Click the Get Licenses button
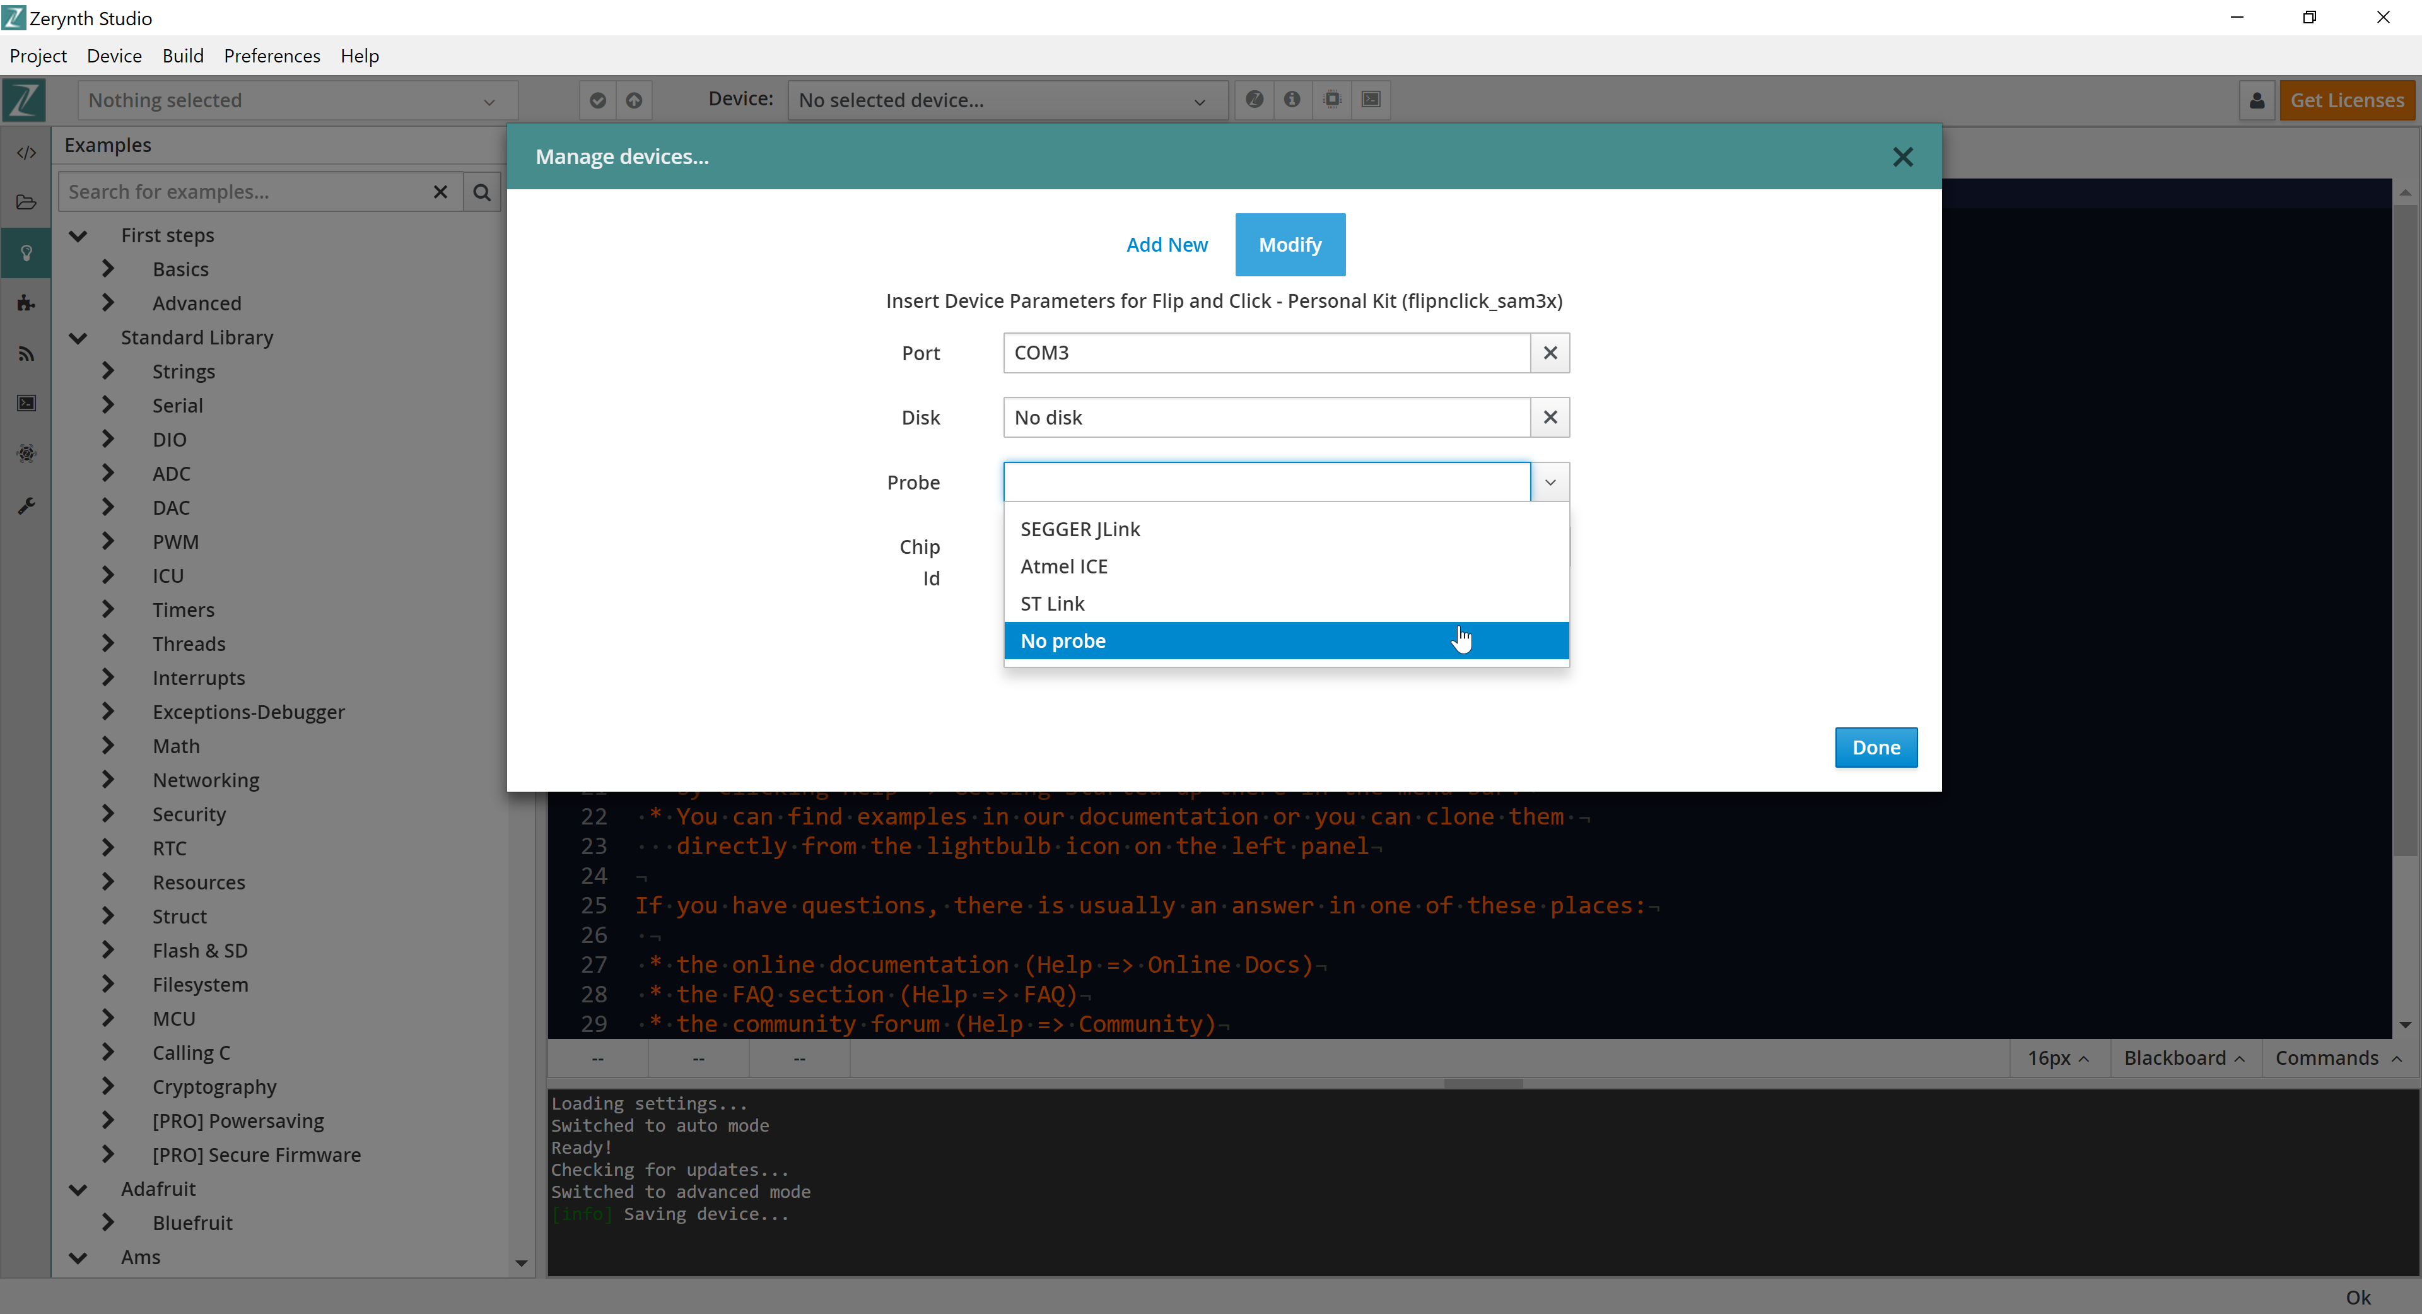 [2347, 100]
